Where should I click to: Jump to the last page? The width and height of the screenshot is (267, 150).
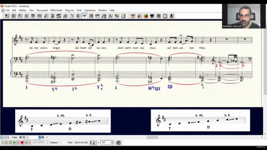[43, 137]
